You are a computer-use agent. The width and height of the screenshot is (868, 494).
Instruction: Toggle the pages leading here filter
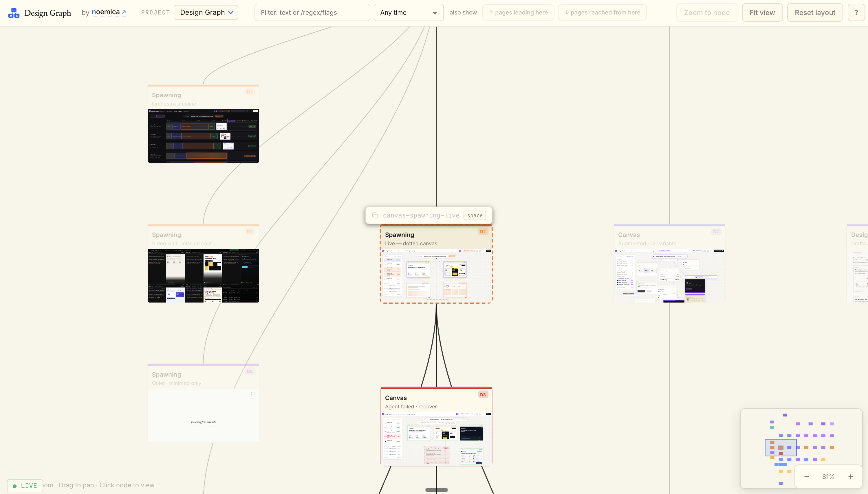pos(518,12)
